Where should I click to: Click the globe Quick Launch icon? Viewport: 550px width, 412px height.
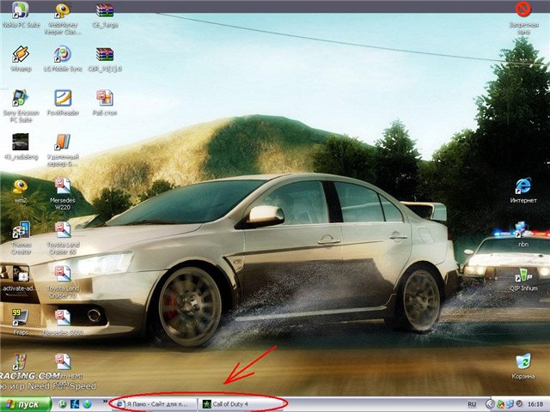(88, 404)
